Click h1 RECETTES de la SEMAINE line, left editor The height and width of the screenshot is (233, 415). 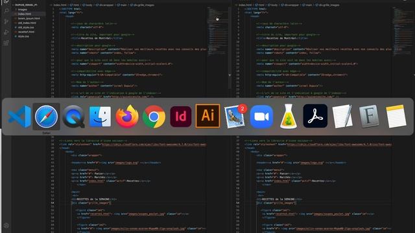tap(94, 199)
